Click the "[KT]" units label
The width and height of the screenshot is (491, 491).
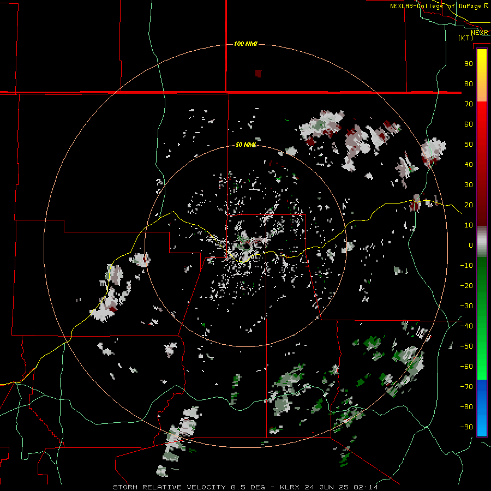pos(466,38)
